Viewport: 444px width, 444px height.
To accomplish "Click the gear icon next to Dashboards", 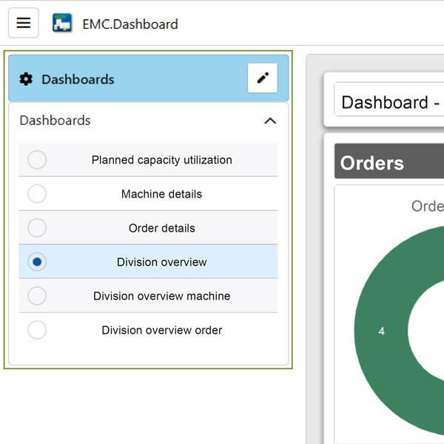I will point(26,79).
